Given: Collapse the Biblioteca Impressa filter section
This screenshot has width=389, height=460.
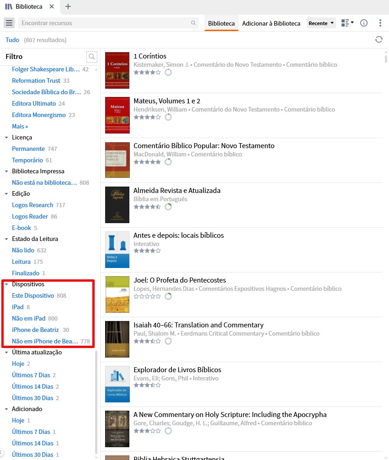Looking at the screenshot, I should point(6,171).
